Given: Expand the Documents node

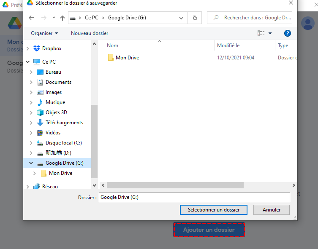Looking at the screenshot, I should point(31,82).
